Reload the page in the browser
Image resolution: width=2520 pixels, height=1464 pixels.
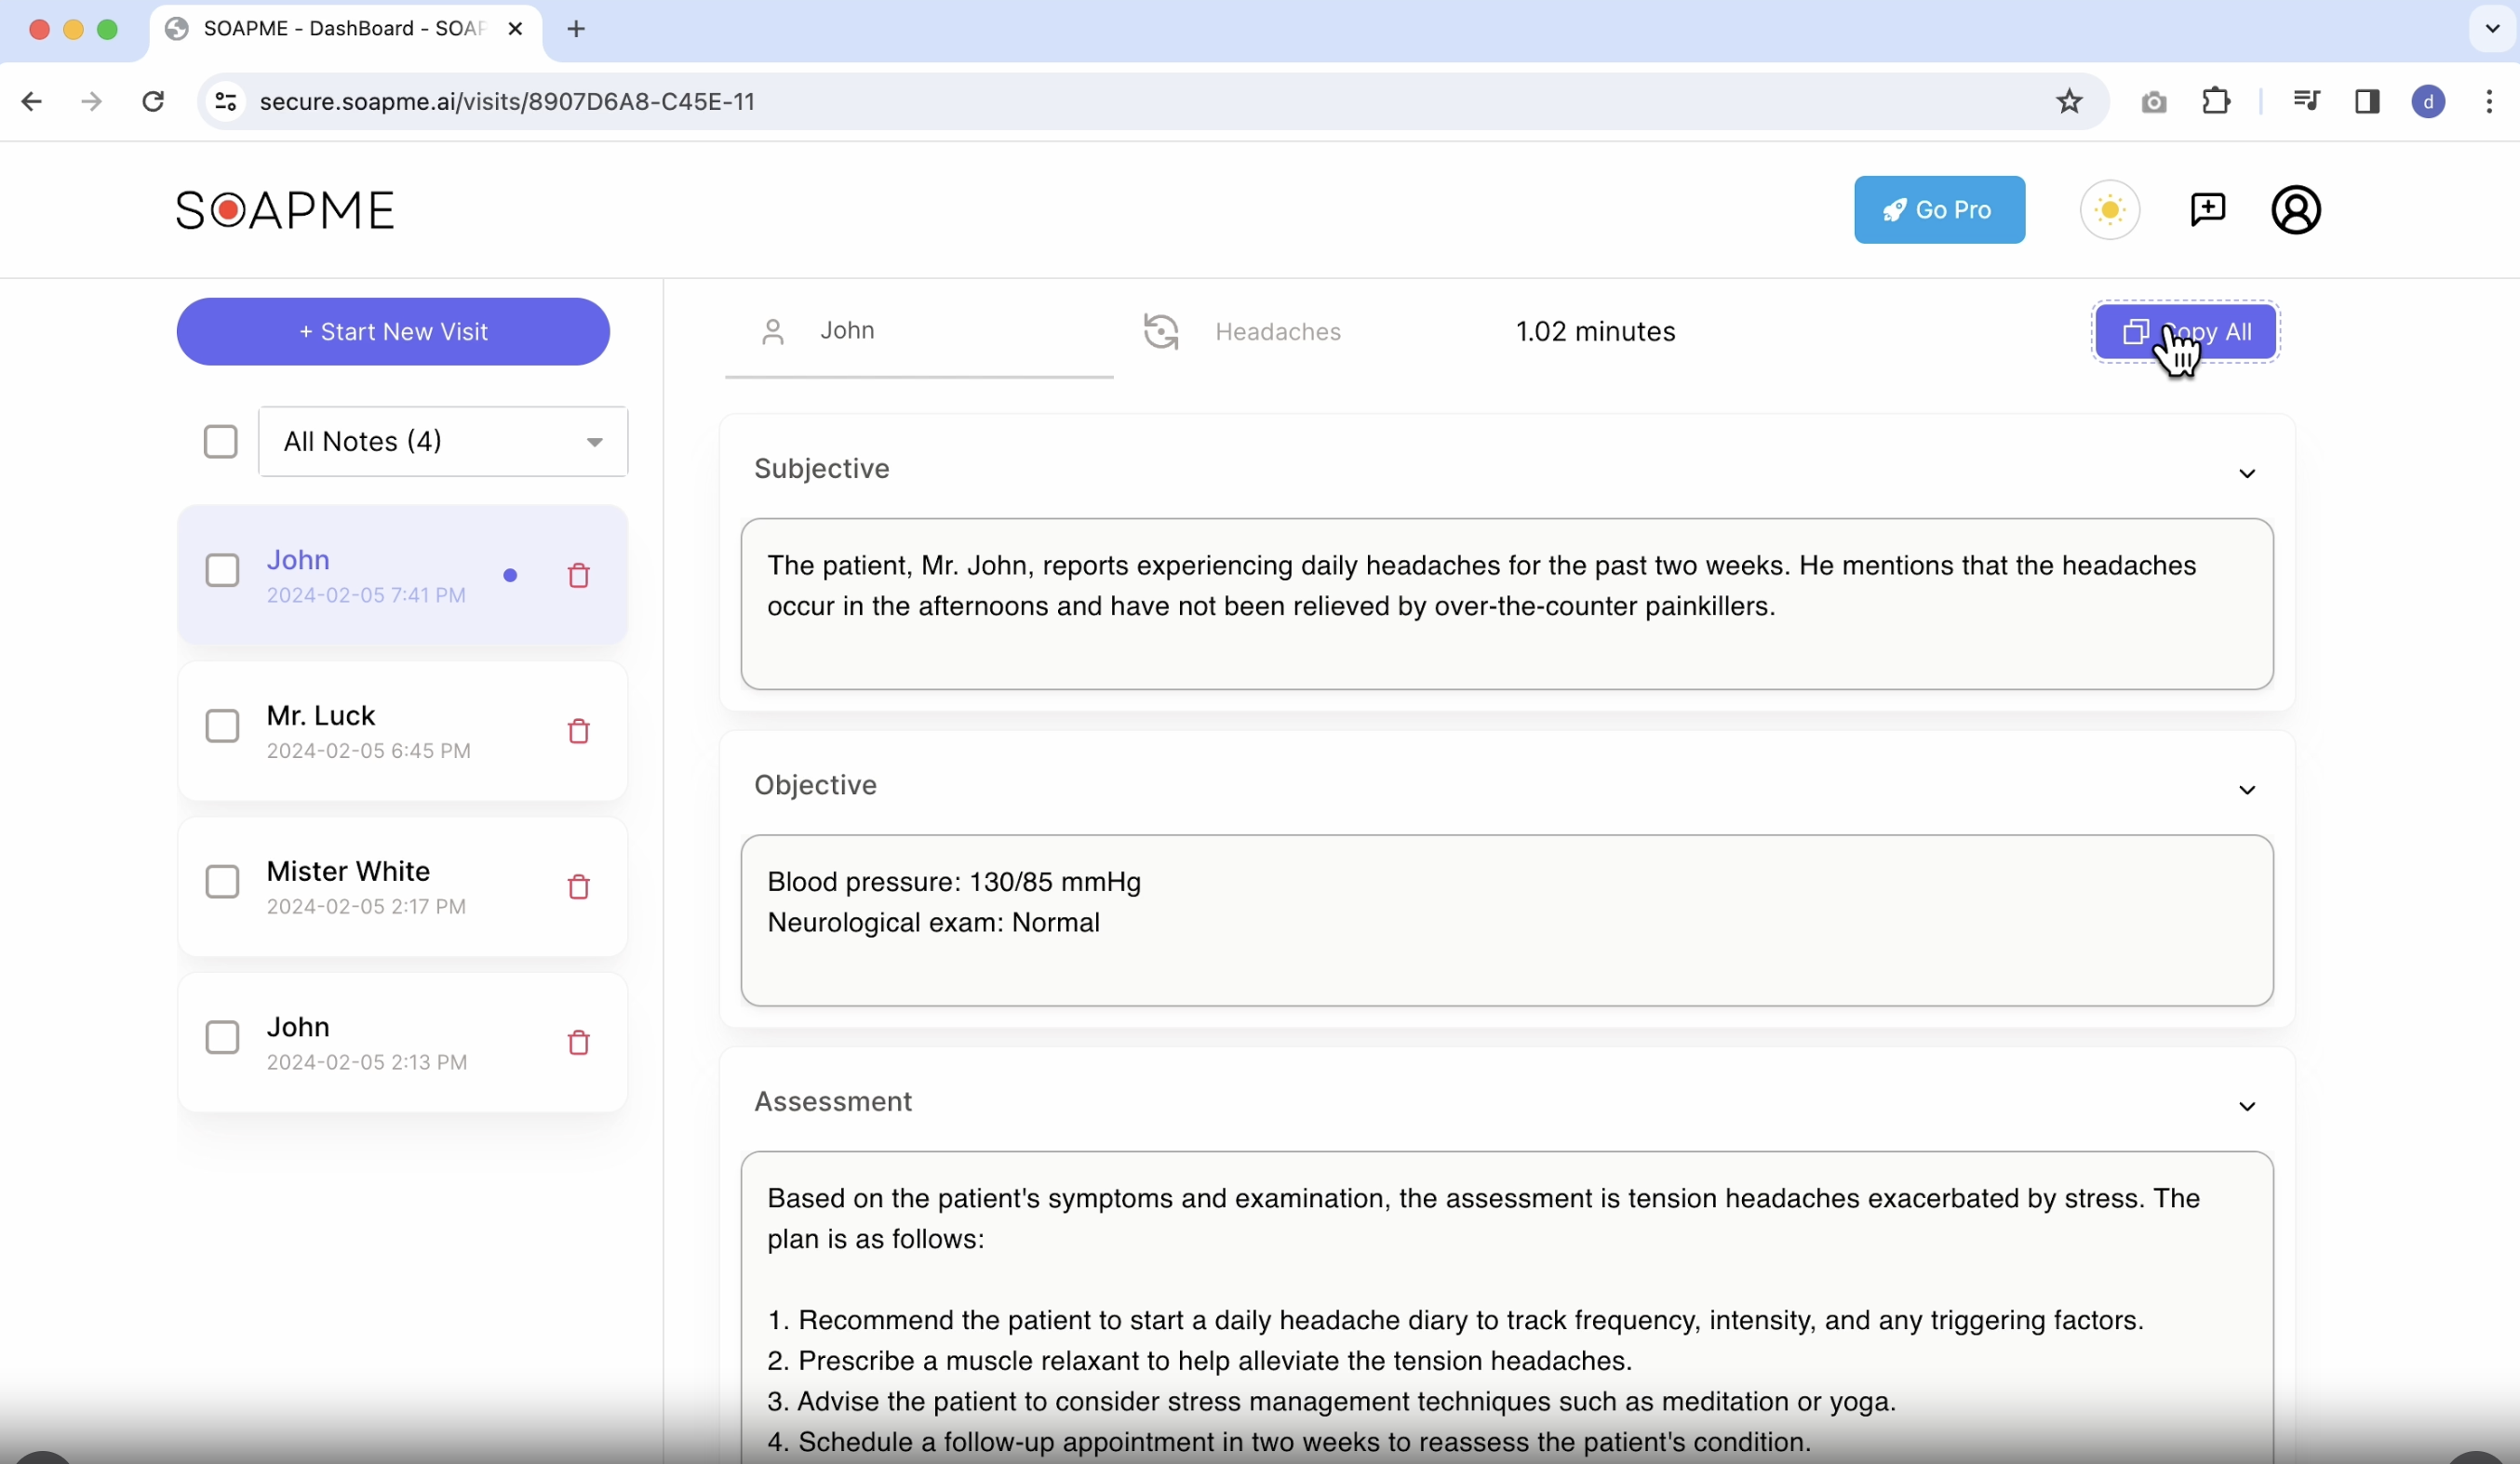click(x=153, y=101)
